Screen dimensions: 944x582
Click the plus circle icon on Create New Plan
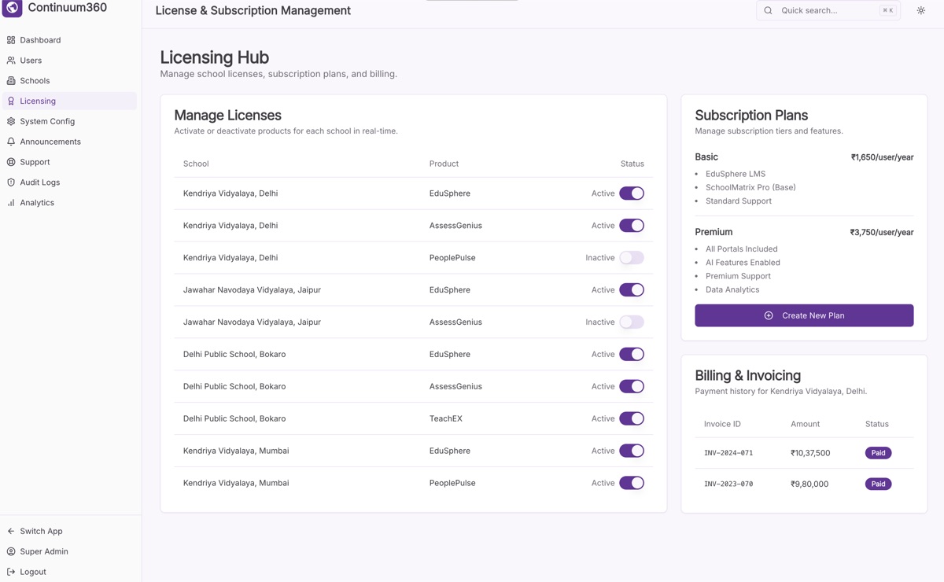click(769, 315)
